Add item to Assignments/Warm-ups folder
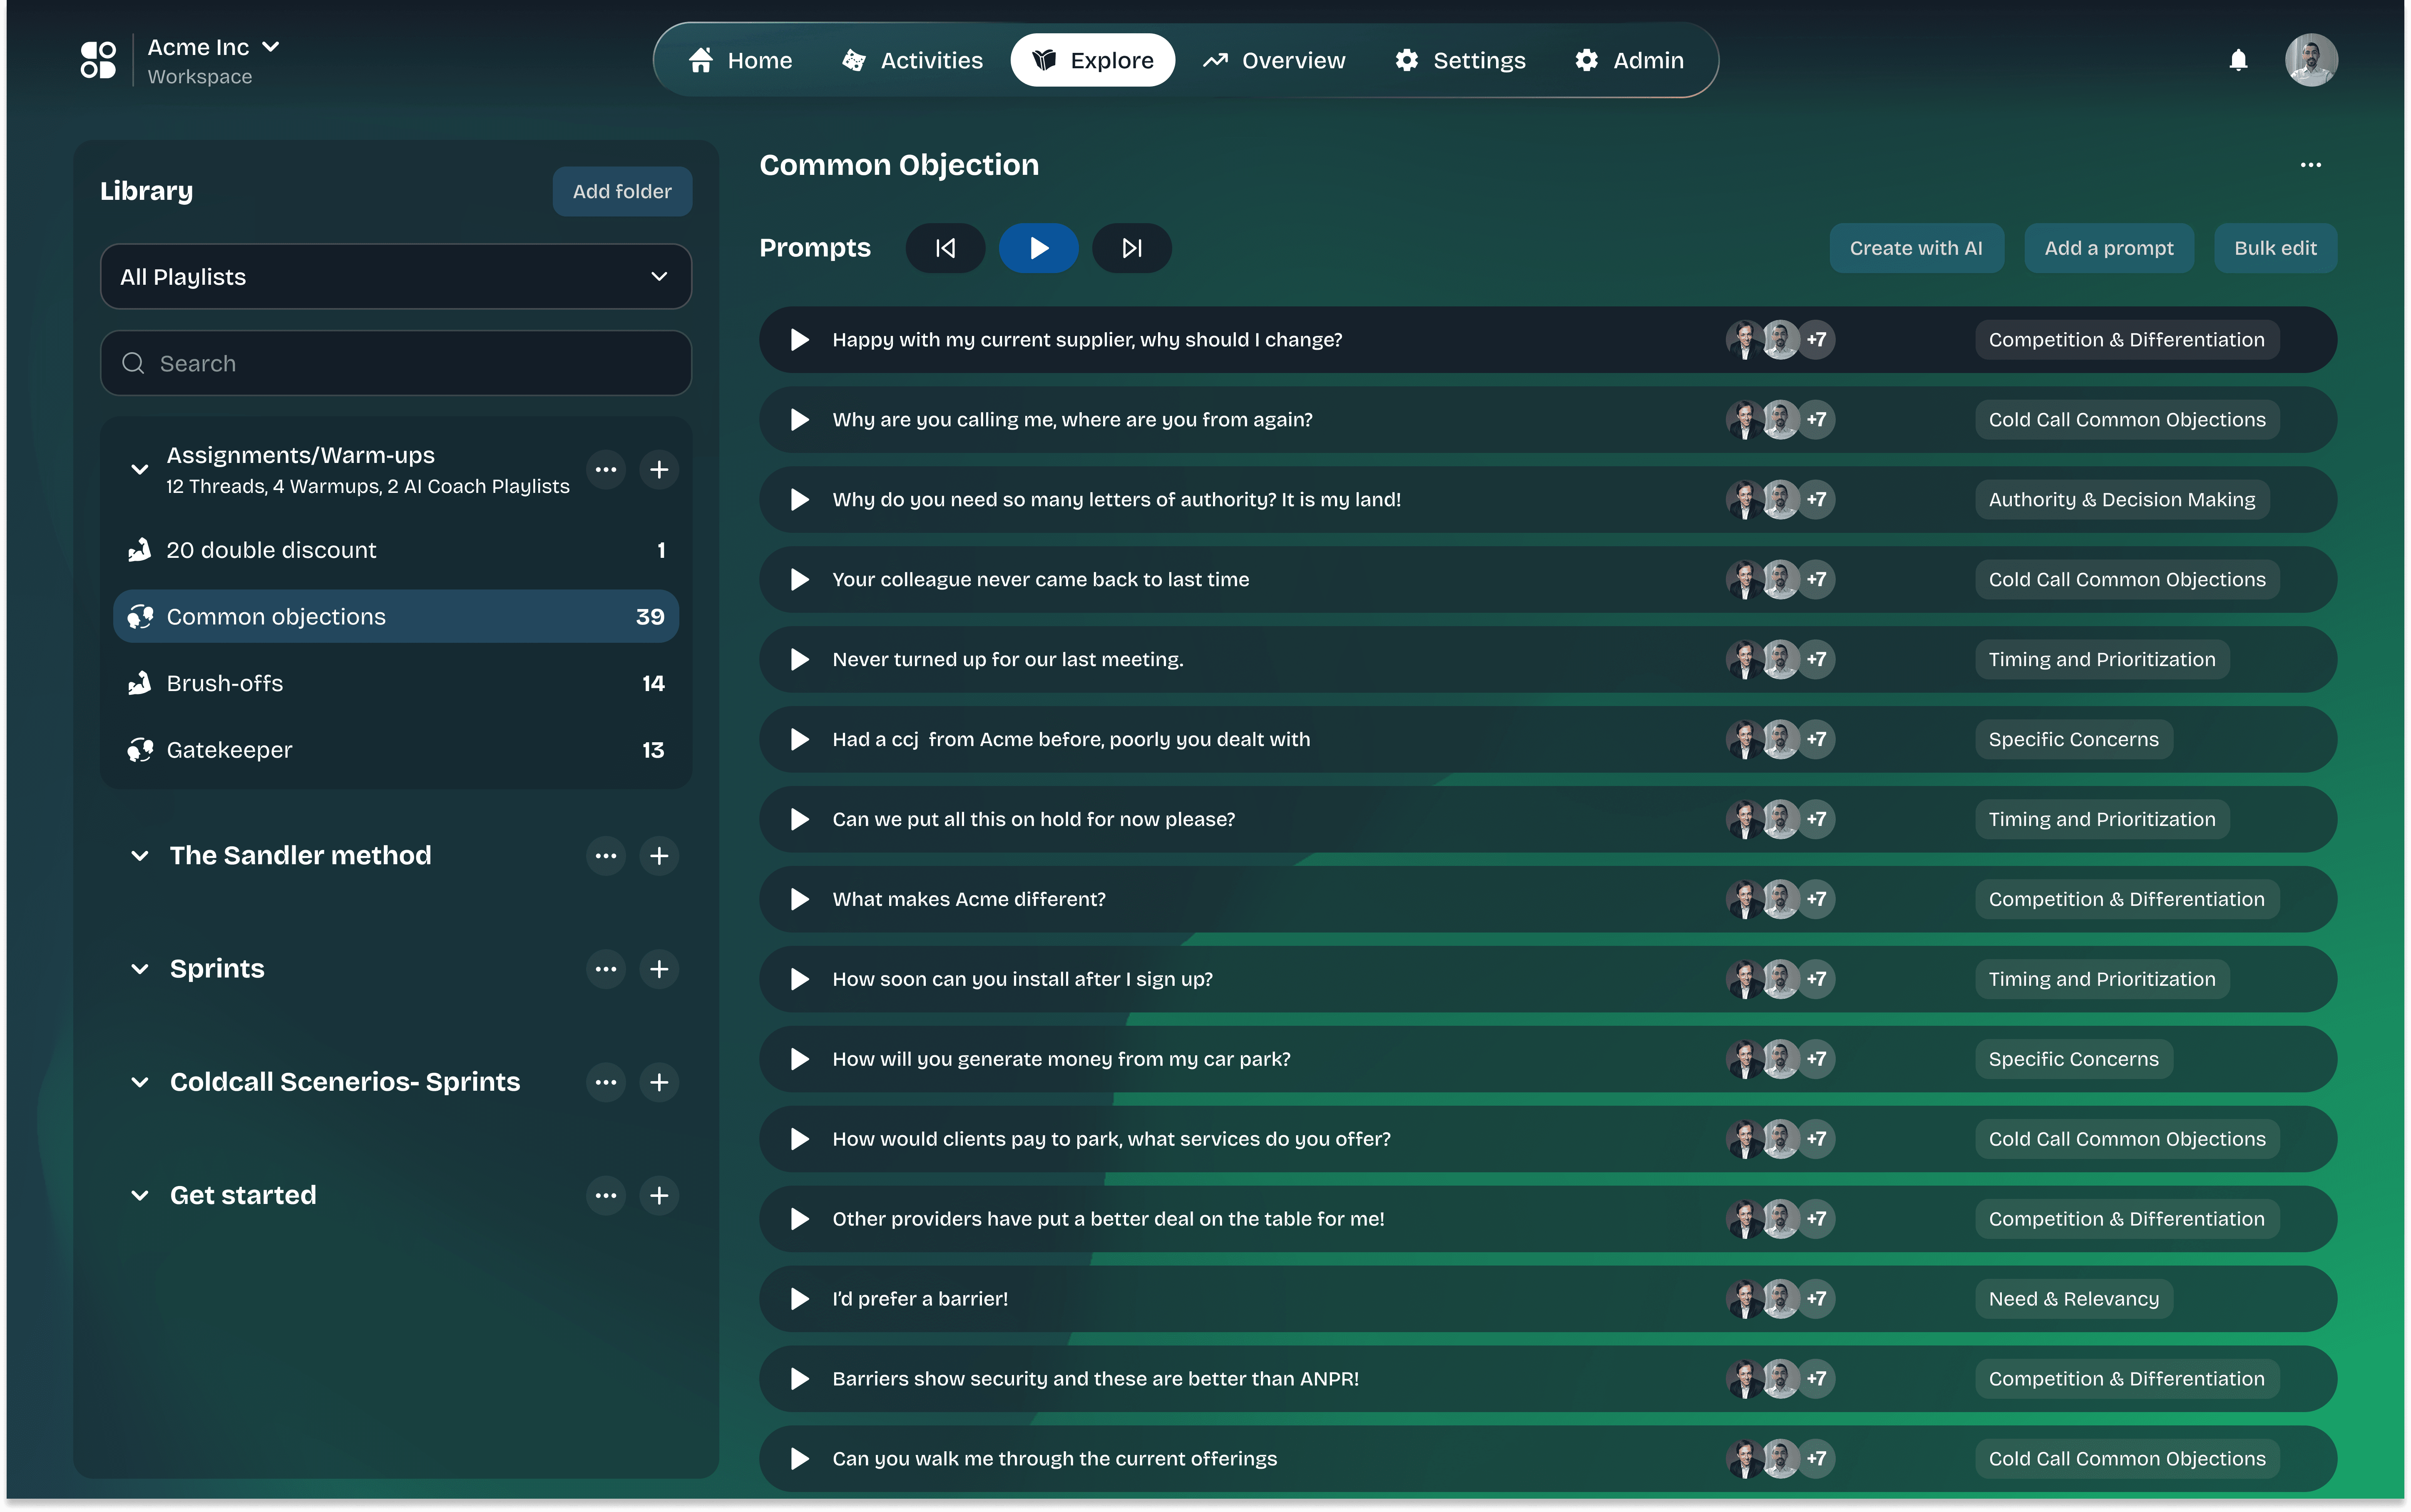This screenshot has width=2411, height=1512. click(659, 470)
